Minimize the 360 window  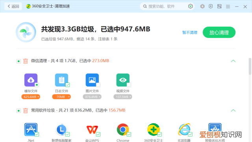tap(237, 7)
